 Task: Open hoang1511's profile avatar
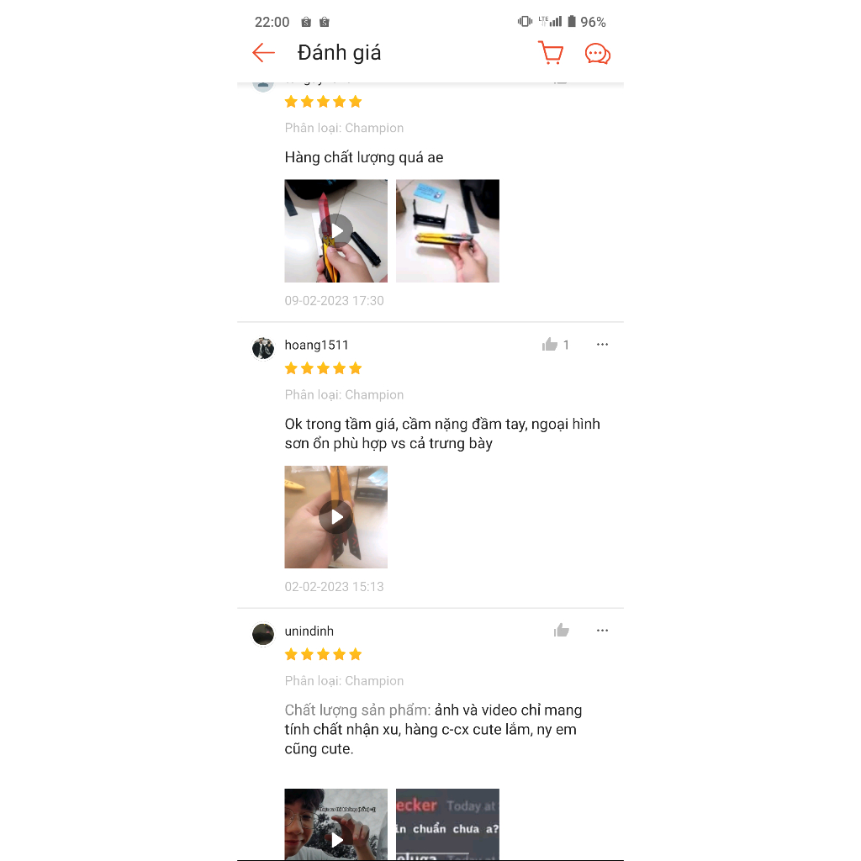pyautogui.click(x=263, y=348)
